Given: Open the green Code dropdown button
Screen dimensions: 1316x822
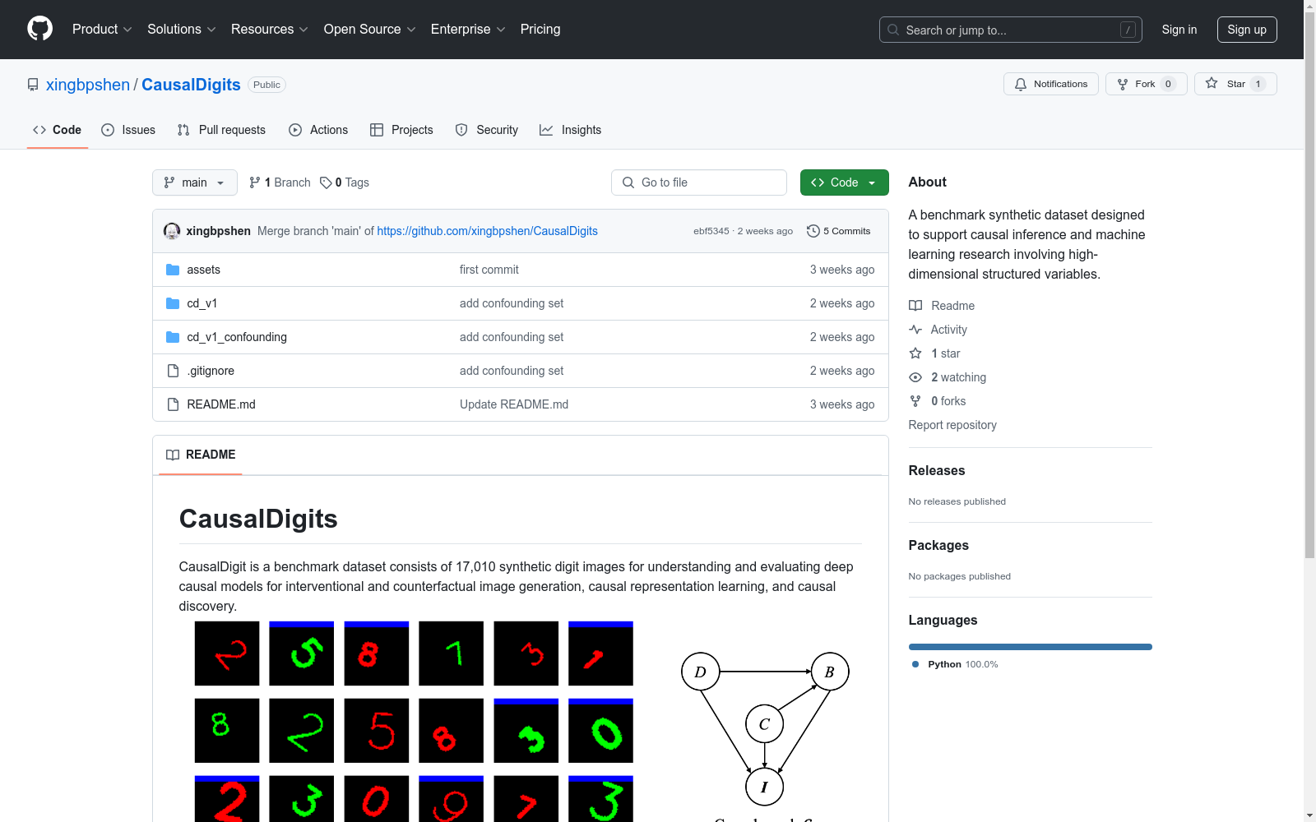Looking at the screenshot, I should (x=844, y=182).
